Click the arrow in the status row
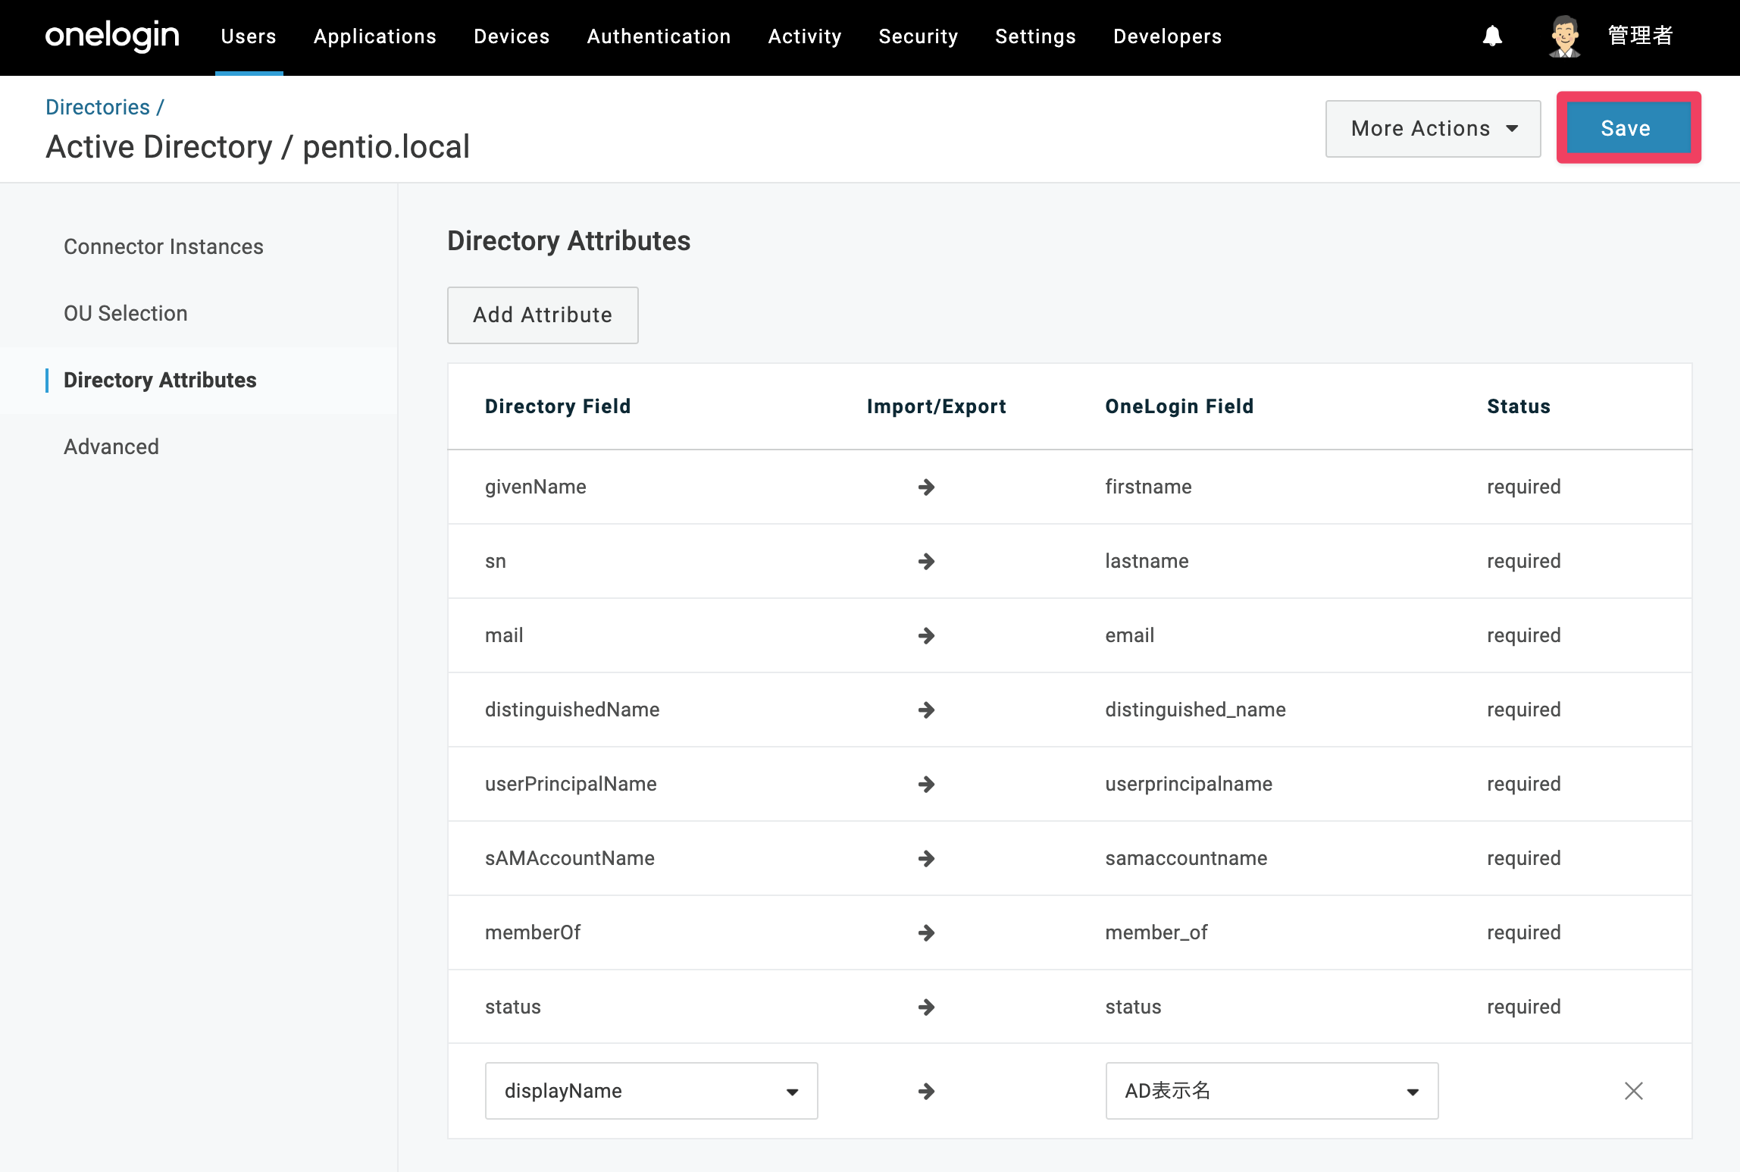1740x1172 pixels. pyautogui.click(x=926, y=1007)
